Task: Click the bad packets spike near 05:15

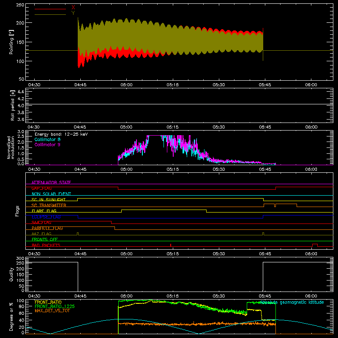Action: click(x=171, y=245)
